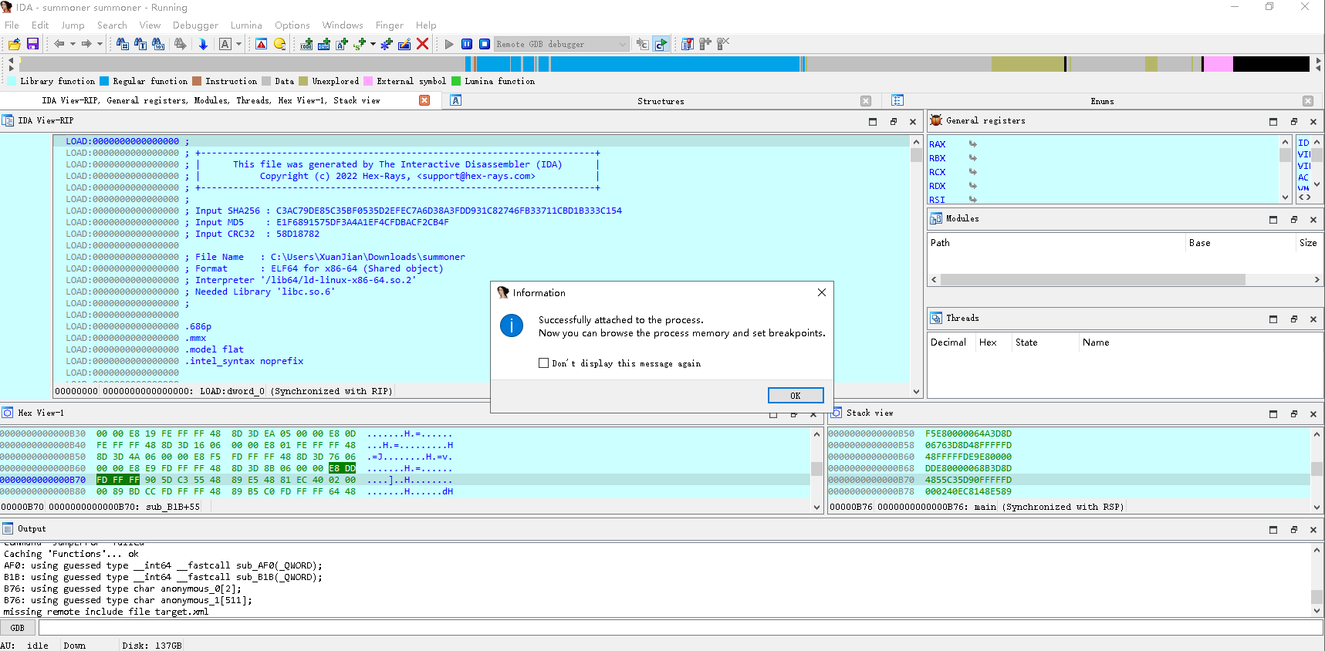The width and height of the screenshot is (1325, 651).
Task: Click the breakpoint list toolbar icon
Action: 687,44
